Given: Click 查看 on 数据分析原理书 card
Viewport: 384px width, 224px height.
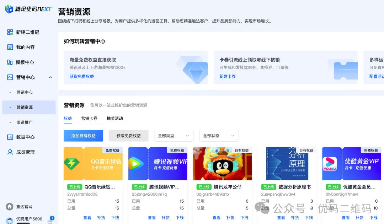Looking at the screenshot, I should (281, 218).
